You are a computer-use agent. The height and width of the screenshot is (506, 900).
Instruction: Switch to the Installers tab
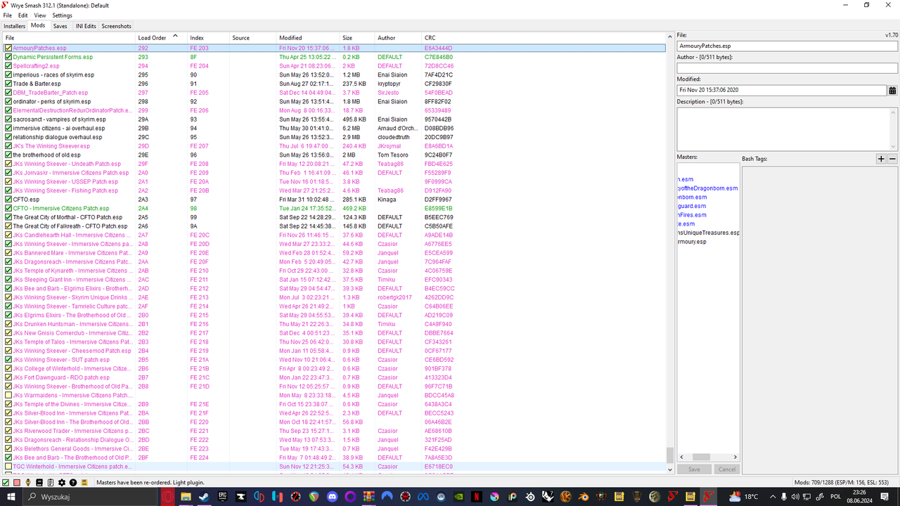14,25
